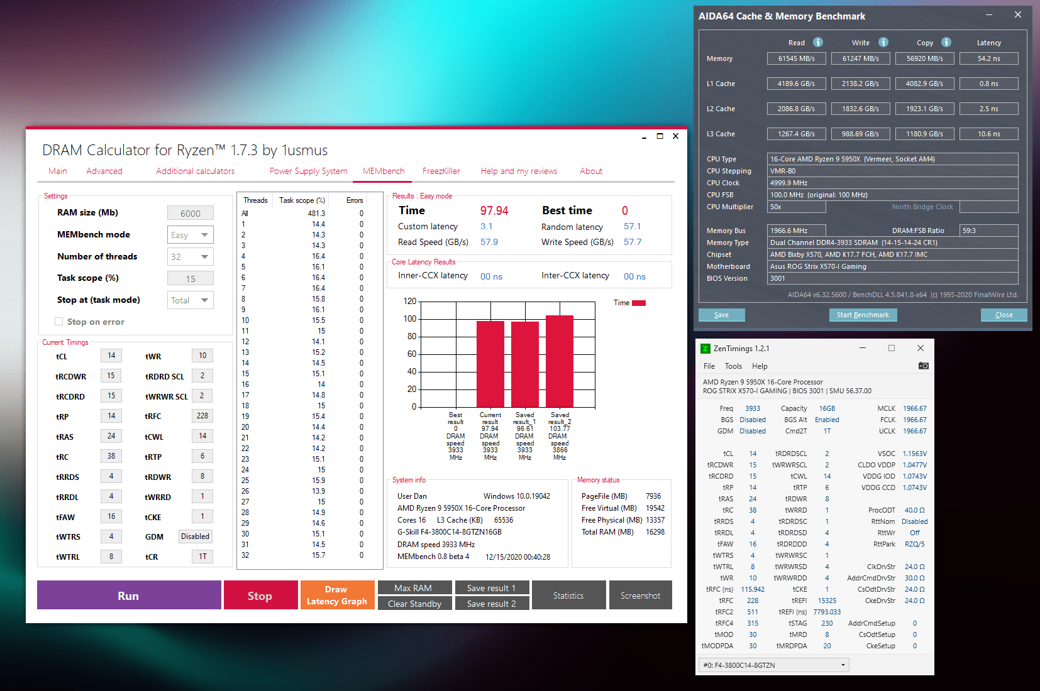
Task: Select the 'All' thread row
Action: coord(309,214)
